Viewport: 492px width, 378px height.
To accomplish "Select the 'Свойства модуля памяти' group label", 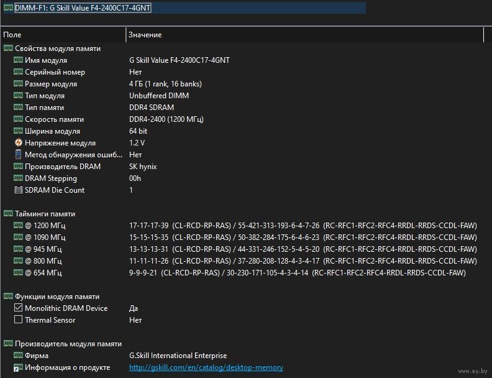I will click(x=58, y=48).
